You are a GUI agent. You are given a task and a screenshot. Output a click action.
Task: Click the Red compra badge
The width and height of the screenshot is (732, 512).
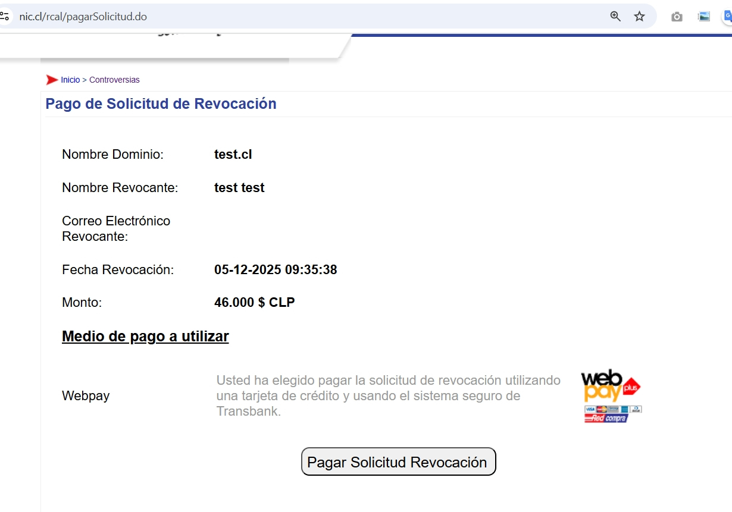[606, 417]
